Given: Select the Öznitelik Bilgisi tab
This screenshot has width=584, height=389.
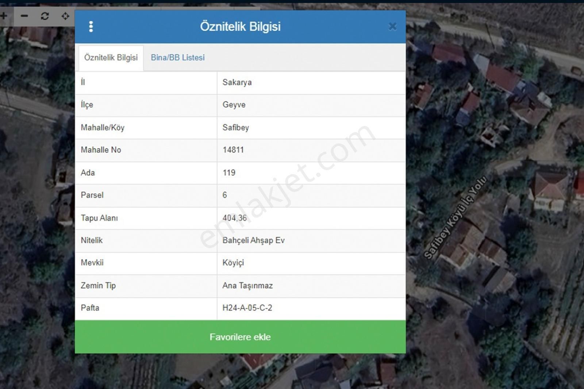Looking at the screenshot, I should point(111,58).
